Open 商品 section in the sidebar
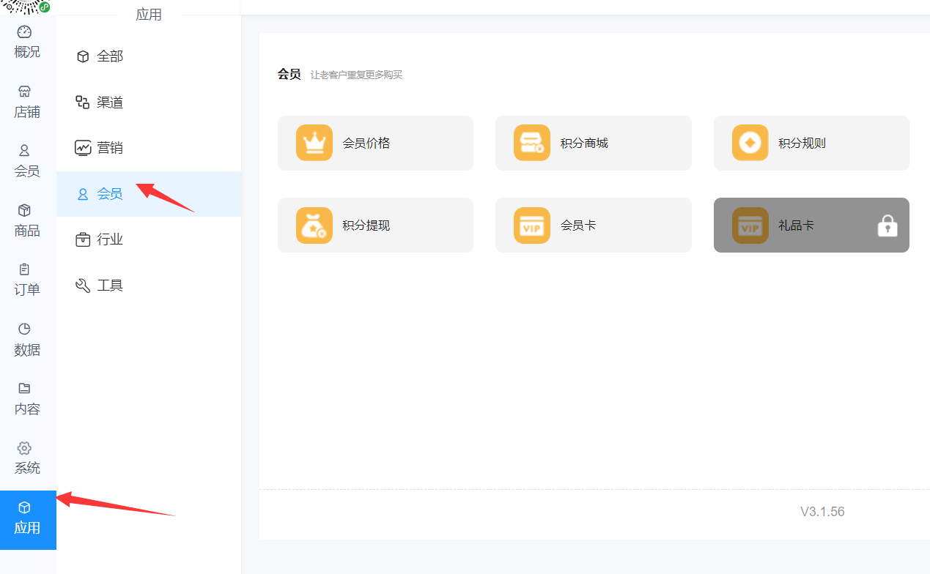930x574 pixels. click(x=27, y=220)
